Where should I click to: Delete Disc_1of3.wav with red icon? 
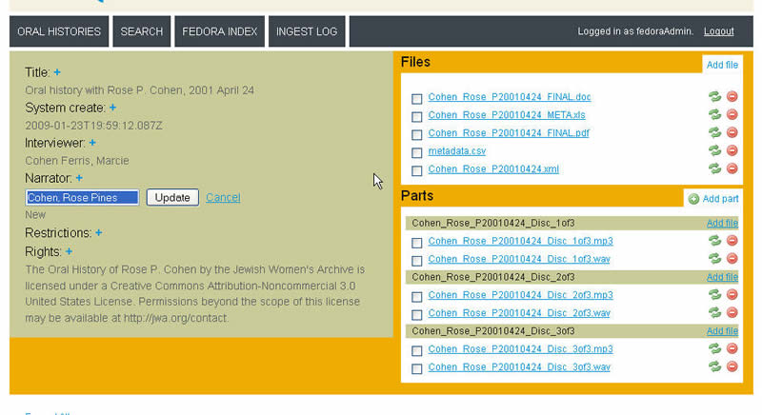732,258
